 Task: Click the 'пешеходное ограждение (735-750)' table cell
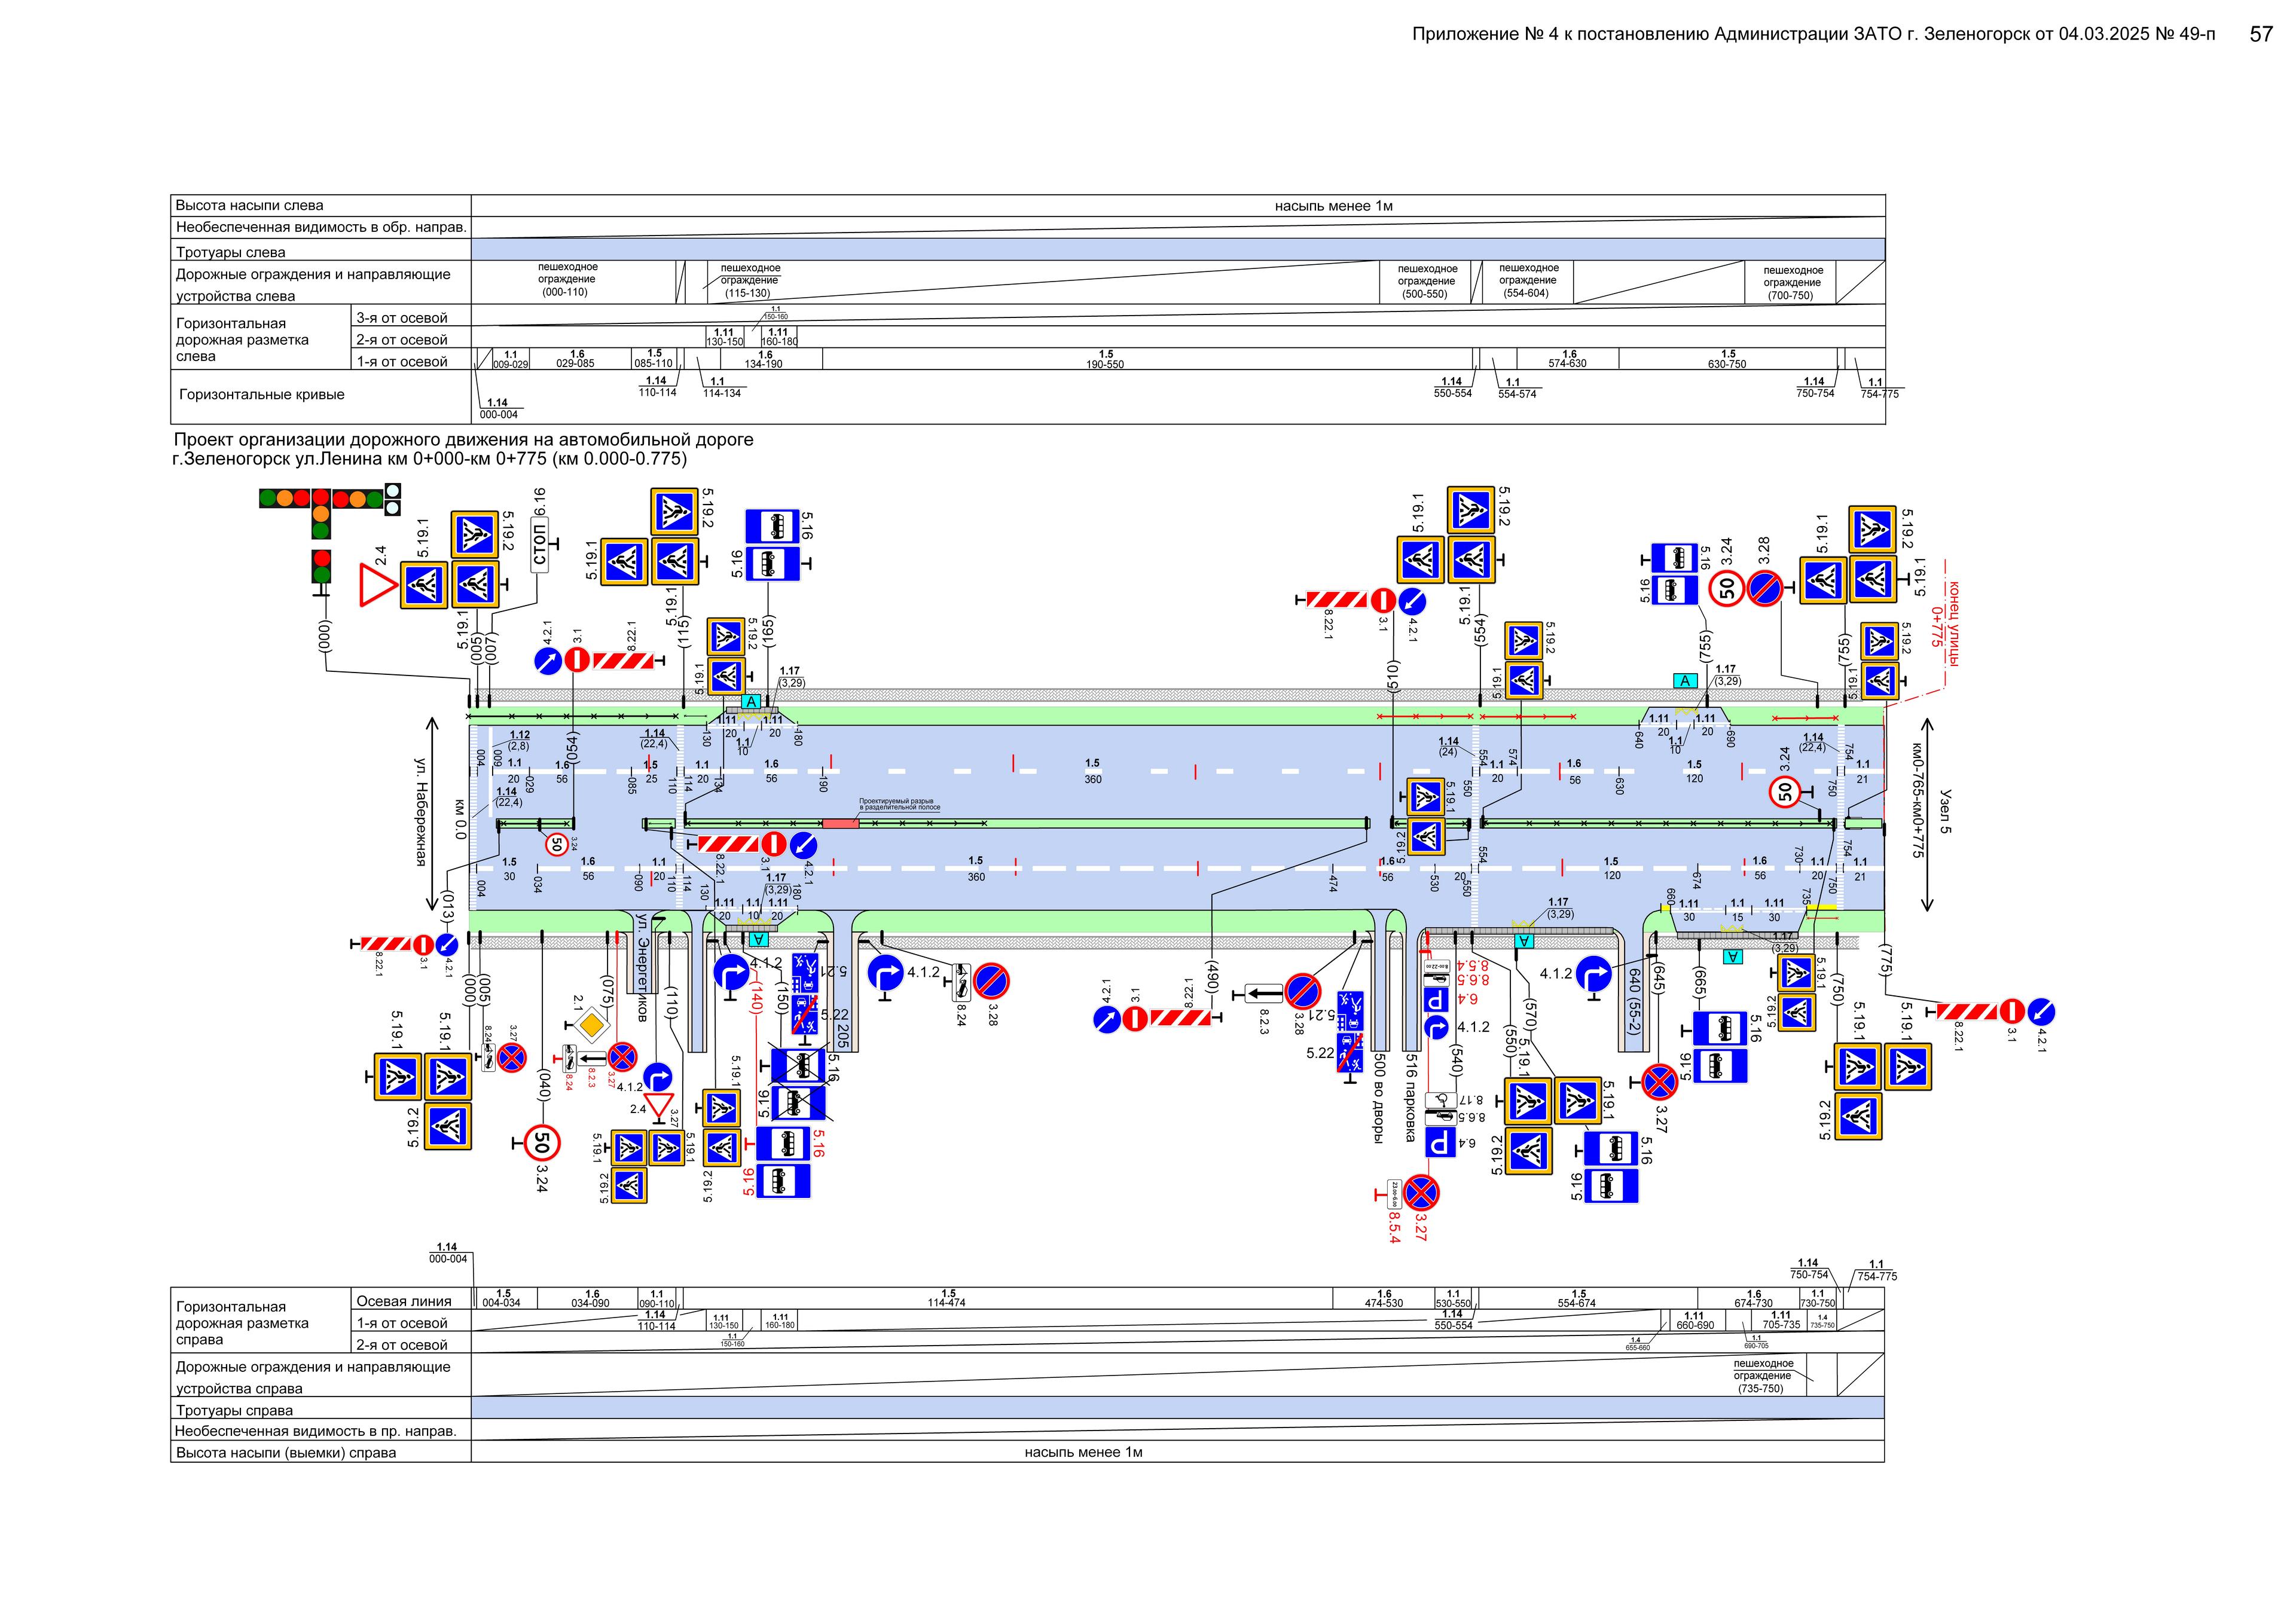pyautogui.click(x=1763, y=1375)
